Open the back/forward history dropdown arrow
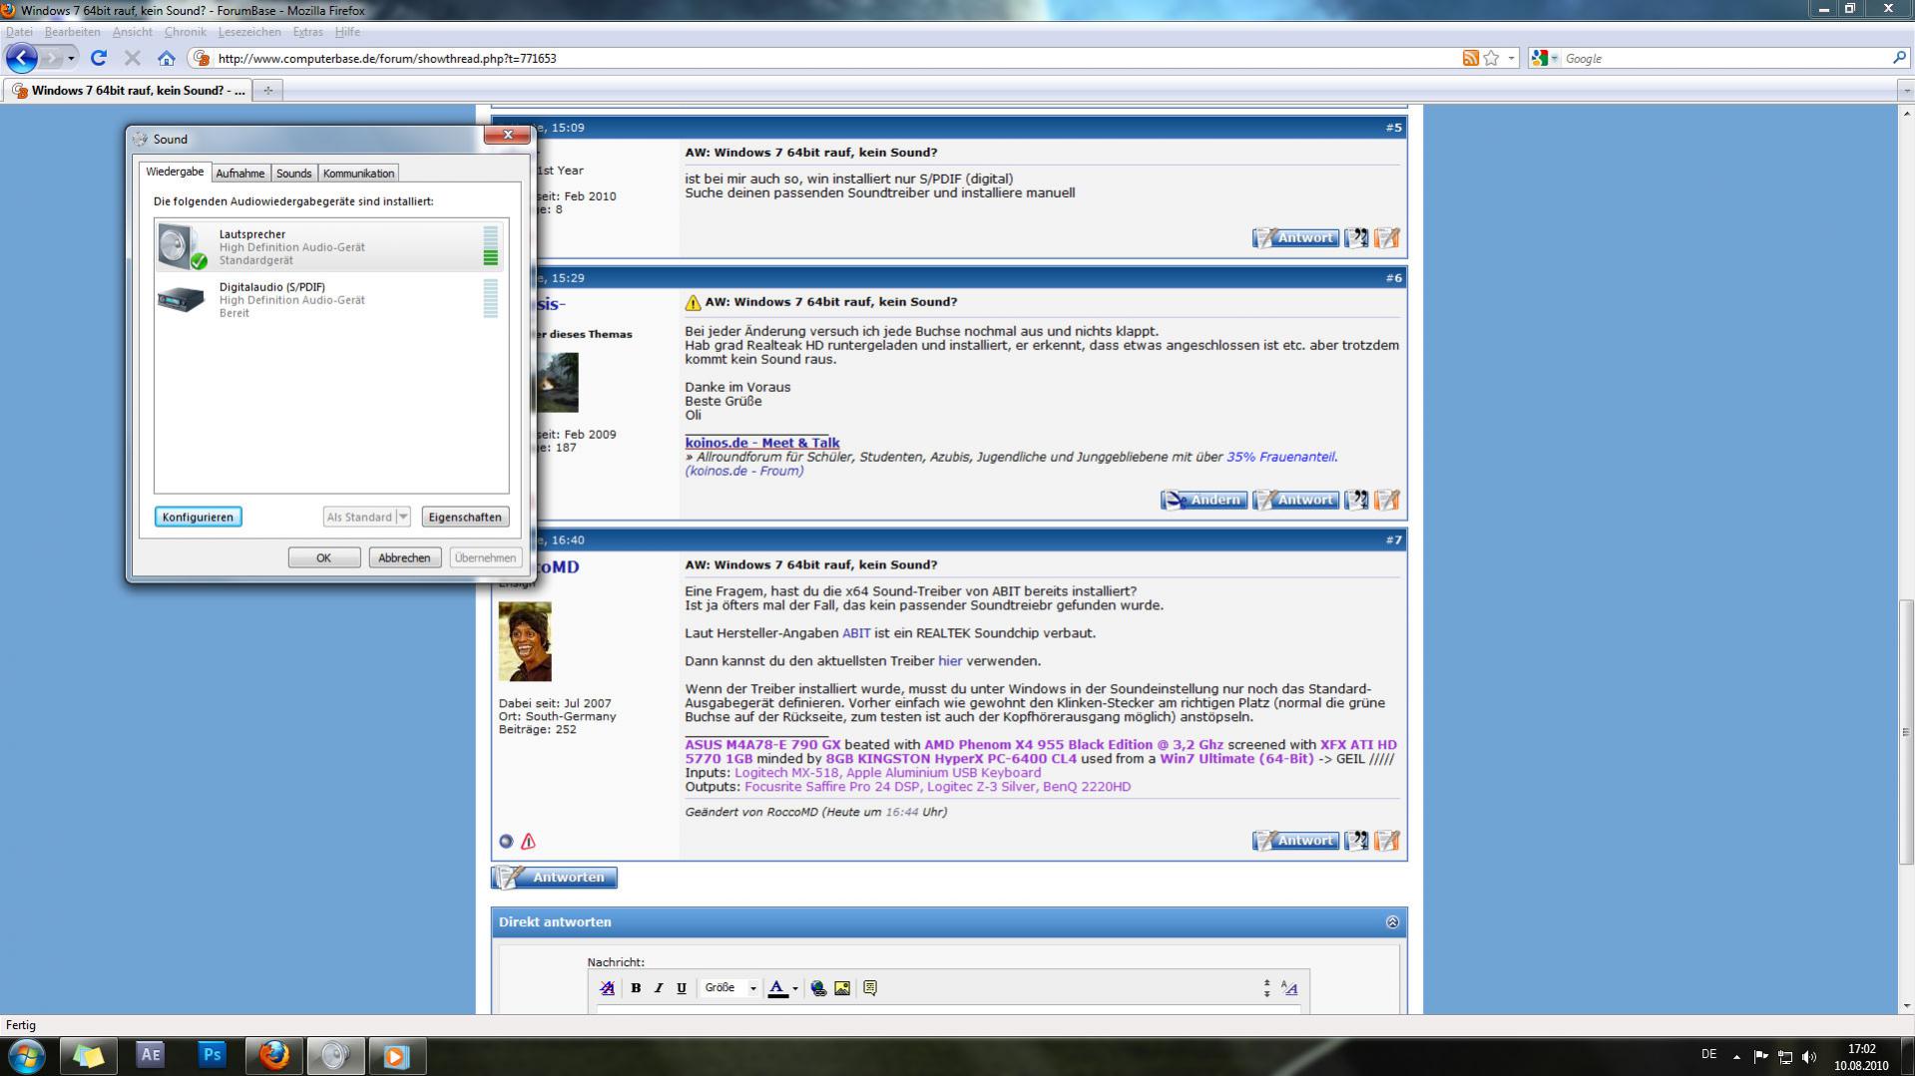 point(71,58)
